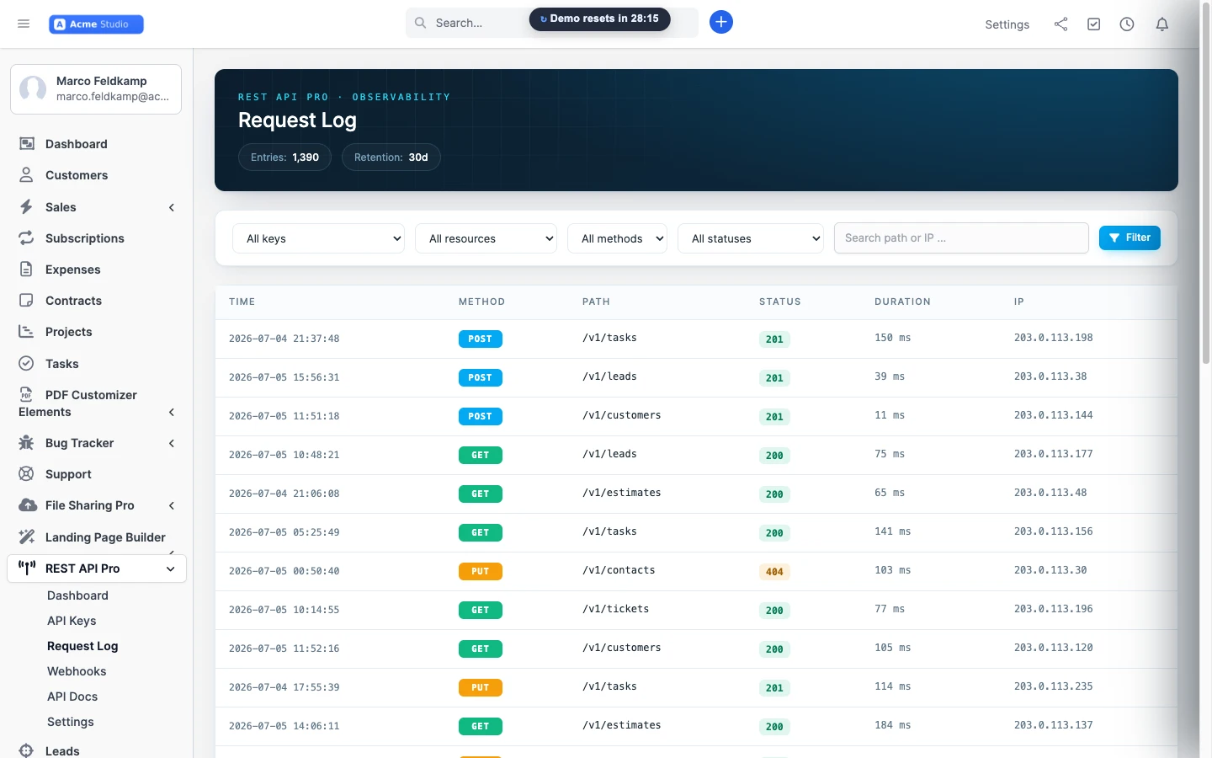Click the DURATION column header

902,302
